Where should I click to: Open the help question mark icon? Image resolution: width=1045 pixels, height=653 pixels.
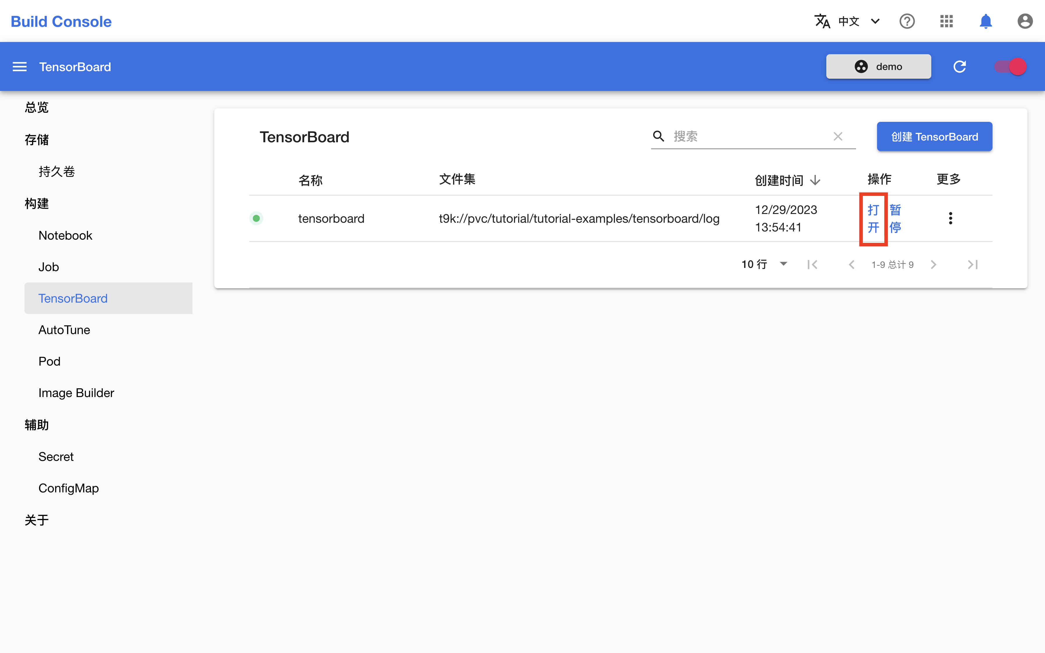[x=907, y=21]
